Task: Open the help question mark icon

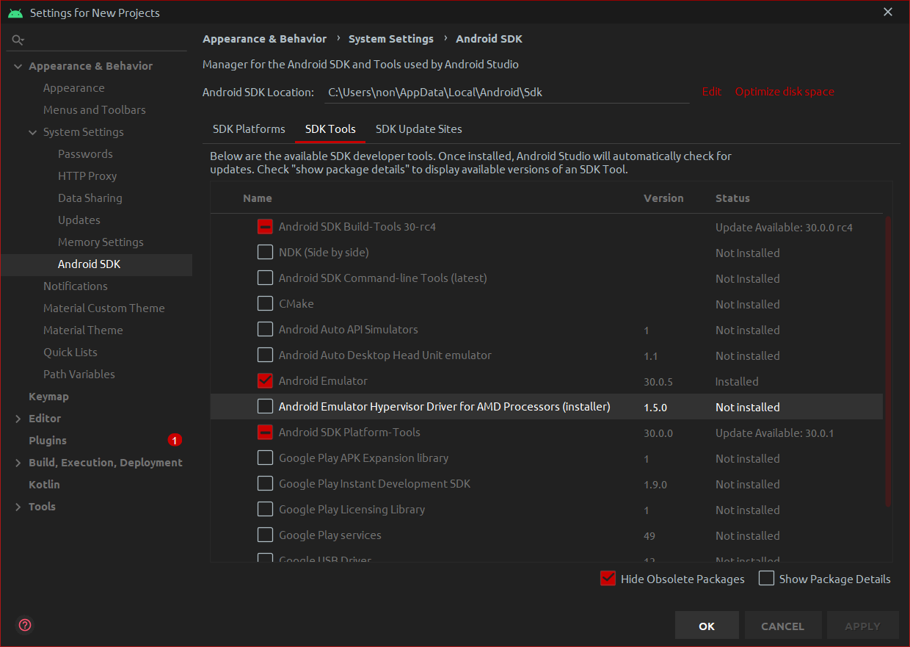Action: 25,626
